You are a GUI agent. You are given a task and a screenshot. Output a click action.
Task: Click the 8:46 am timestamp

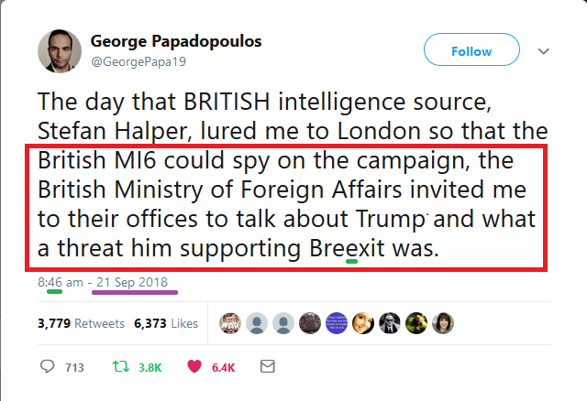(x=61, y=283)
